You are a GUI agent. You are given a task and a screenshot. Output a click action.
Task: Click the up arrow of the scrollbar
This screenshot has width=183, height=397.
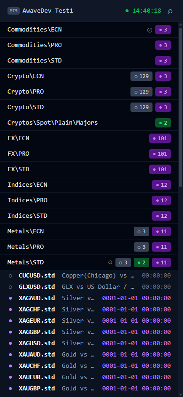tap(181, 24)
